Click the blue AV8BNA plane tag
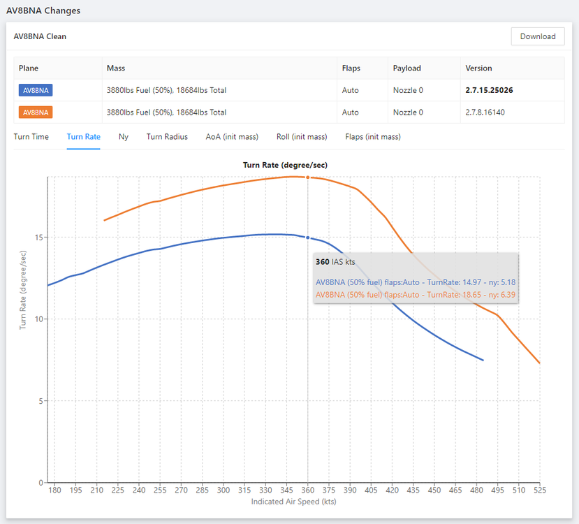Screen dimensions: 579x524 36,90
